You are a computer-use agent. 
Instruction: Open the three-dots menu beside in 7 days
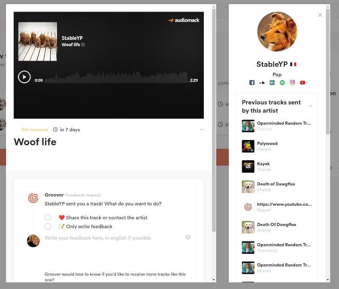[202, 129]
